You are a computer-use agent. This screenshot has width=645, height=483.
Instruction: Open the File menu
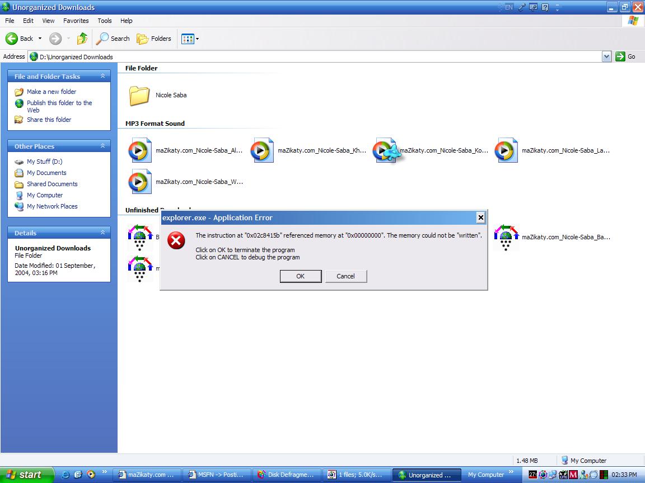coord(10,21)
